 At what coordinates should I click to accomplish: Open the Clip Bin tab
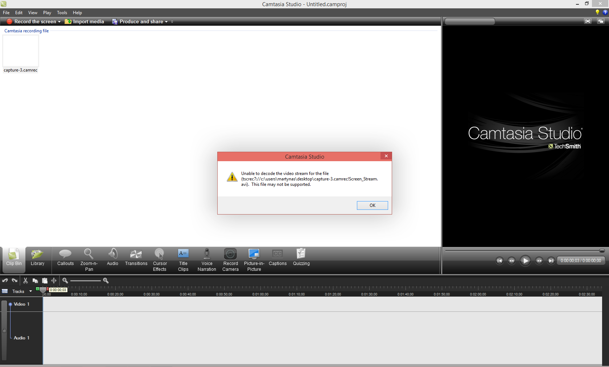[14, 260]
